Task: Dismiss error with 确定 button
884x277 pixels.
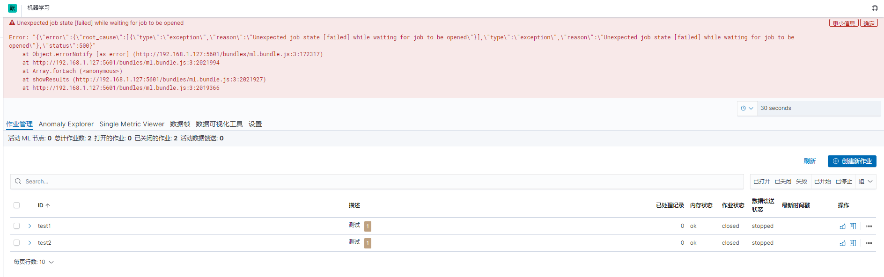Action: point(869,23)
